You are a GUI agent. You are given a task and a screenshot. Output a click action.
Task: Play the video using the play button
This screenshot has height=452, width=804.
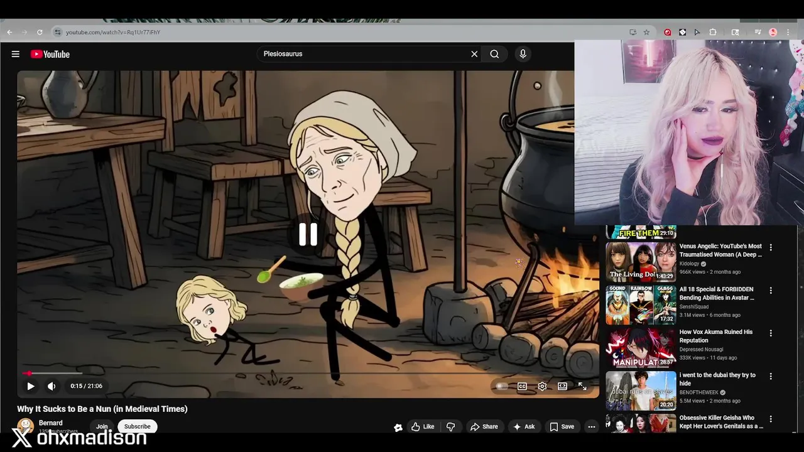(x=30, y=386)
